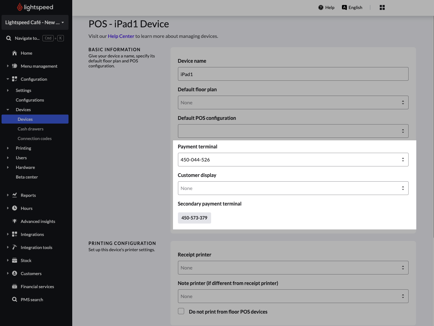Enable Do not print from floor POS devices

(x=181, y=311)
